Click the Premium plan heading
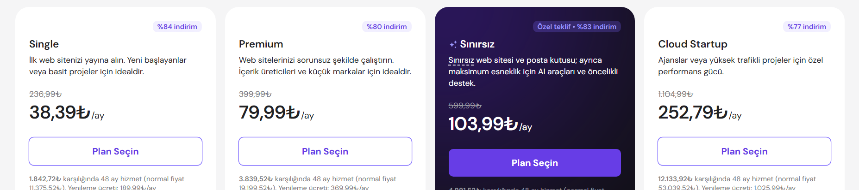The width and height of the screenshot is (859, 190). coord(261,44)
